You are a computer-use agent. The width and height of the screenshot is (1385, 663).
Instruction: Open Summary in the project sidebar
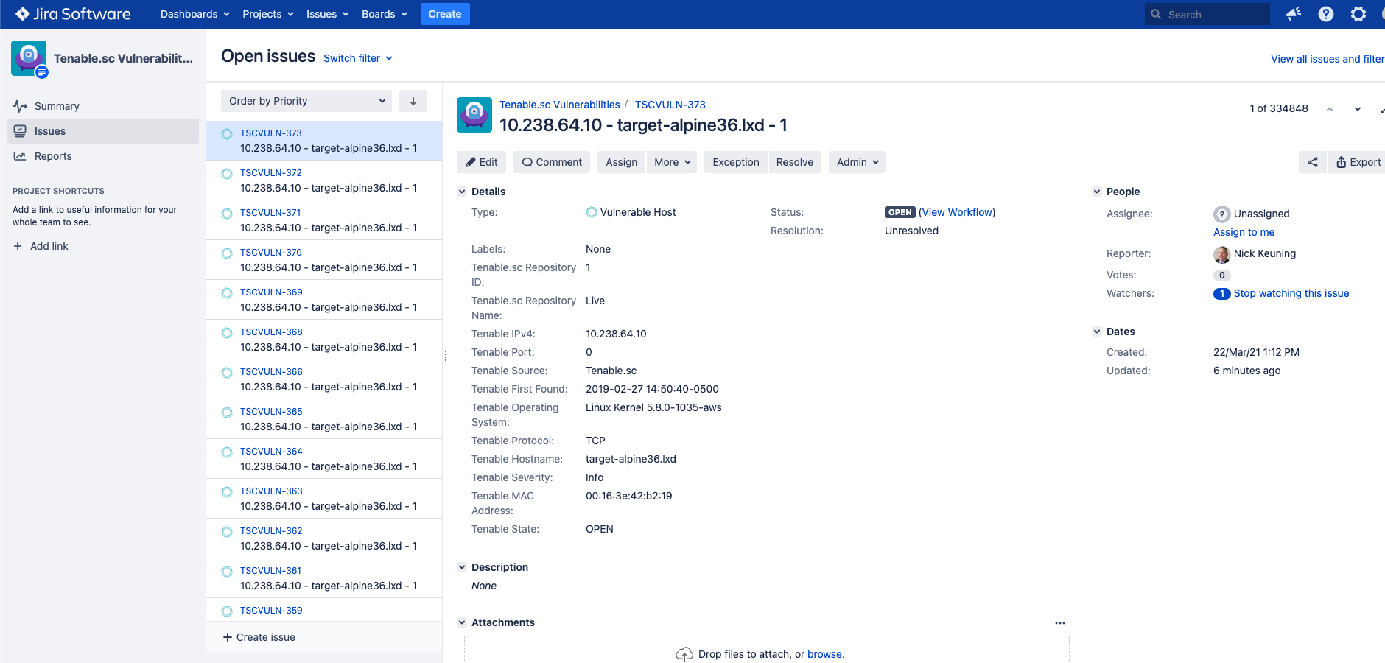pos(103,106)
